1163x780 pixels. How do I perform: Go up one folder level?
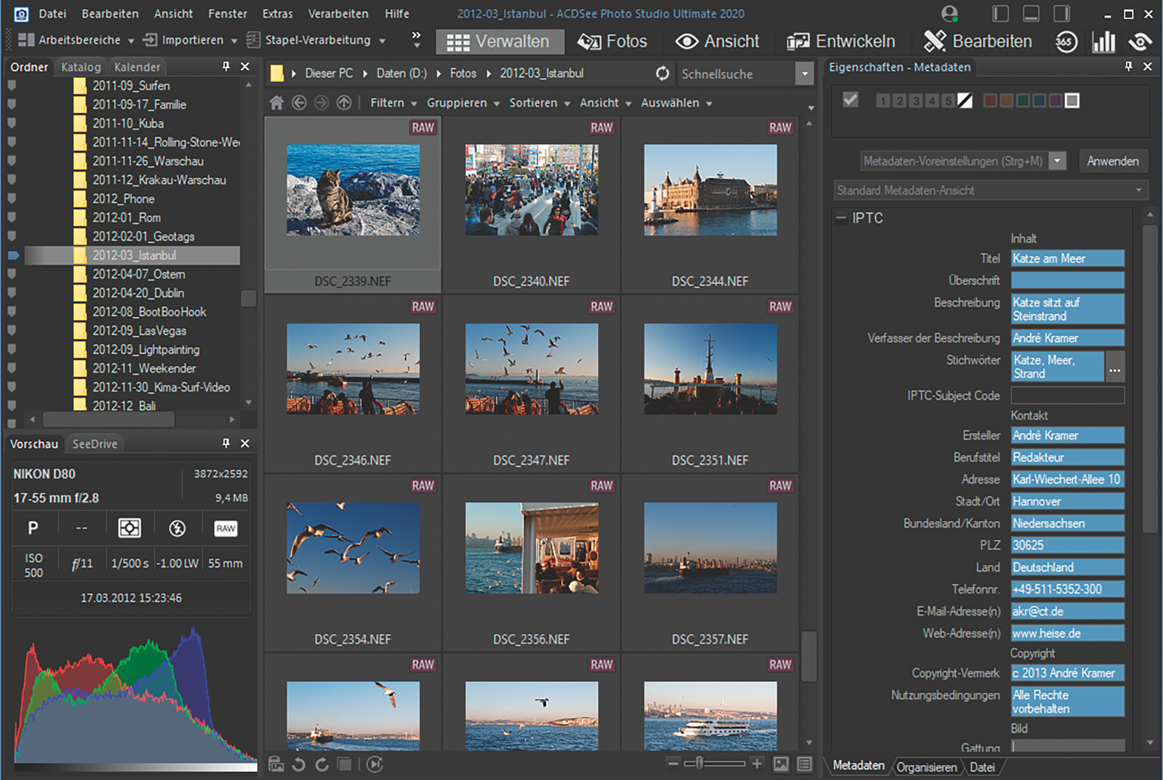(x=344, y=103)
